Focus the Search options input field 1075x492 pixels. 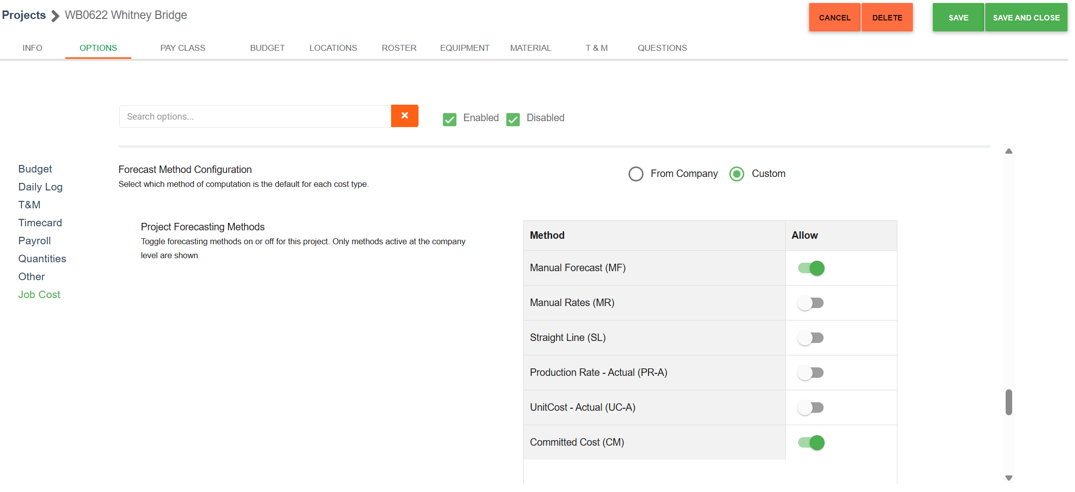(x=255, y=117)
